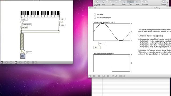Click the number box showing 0.961
Viewport: 171px width, 96px height.
coord(62,25)
